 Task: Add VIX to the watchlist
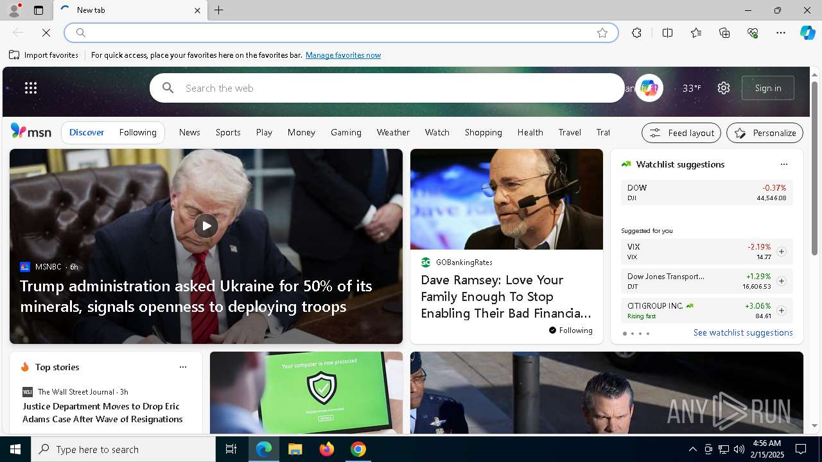coord(782,252)
